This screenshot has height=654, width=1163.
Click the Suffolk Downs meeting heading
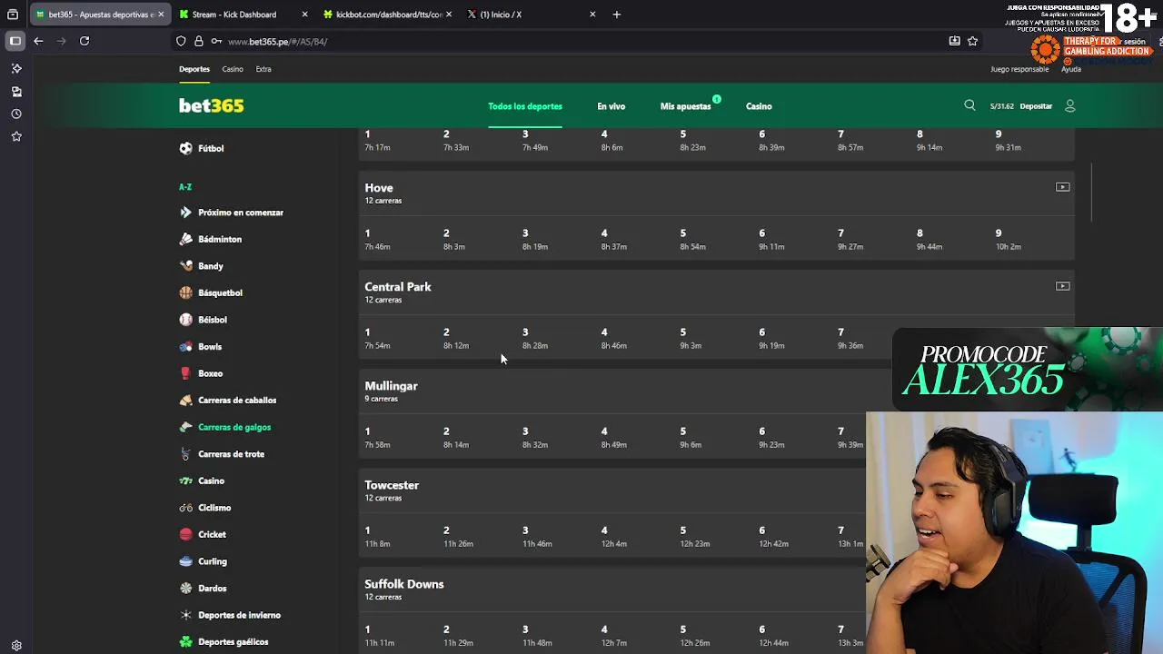coord(404,584)
